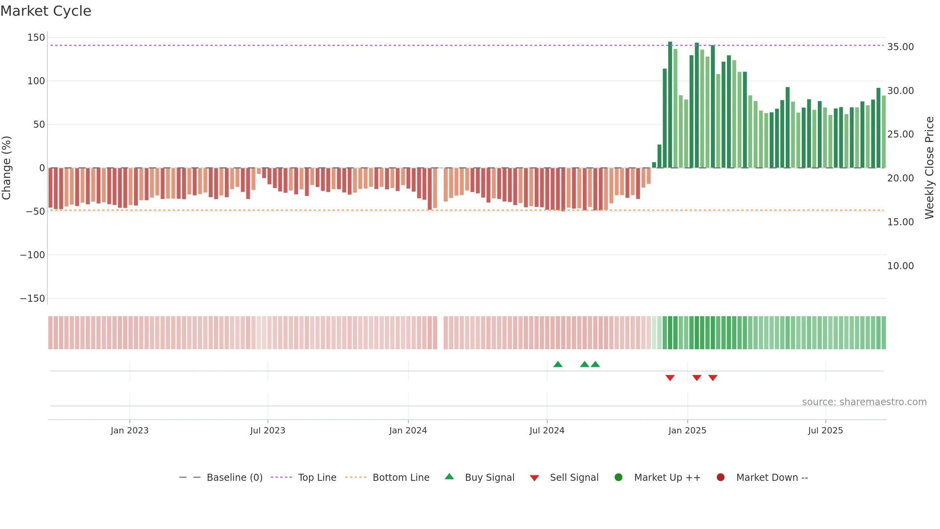Click the purple dotted Top Line legend swatch

281,477
